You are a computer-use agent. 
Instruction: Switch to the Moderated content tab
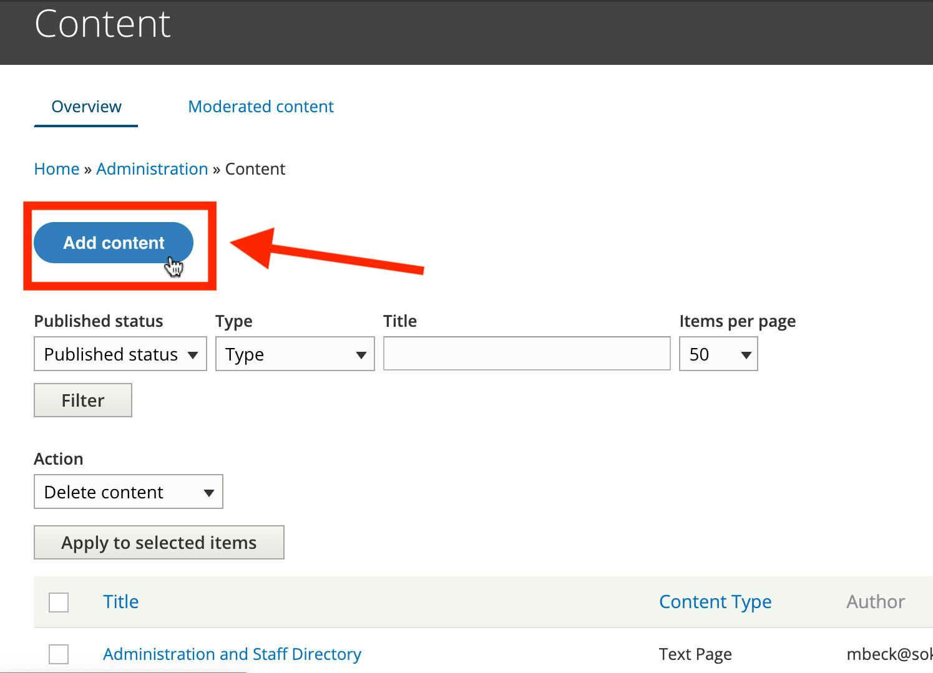[261, 107]
